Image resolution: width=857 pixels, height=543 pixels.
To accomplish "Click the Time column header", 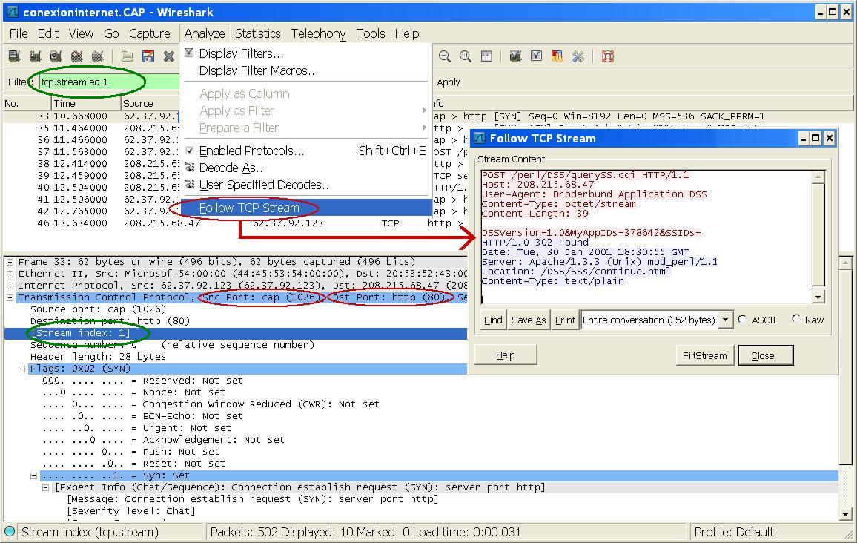I will coord(86,103).
